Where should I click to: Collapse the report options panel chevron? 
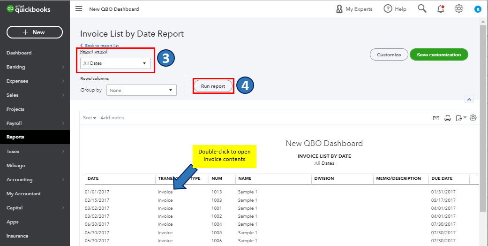[470, 99]
